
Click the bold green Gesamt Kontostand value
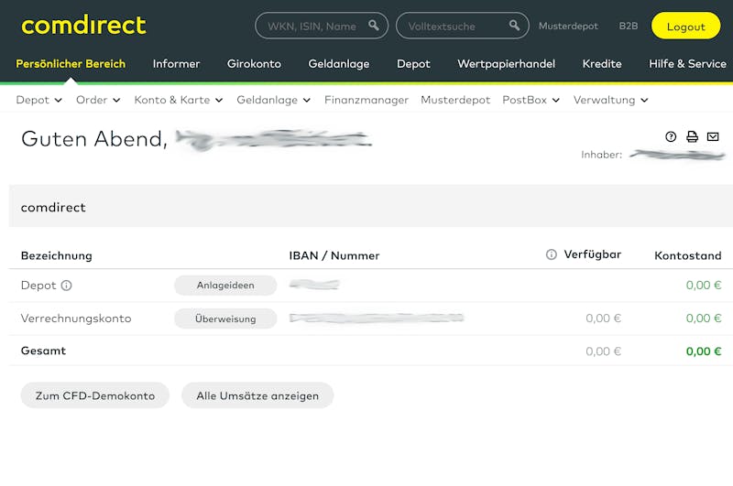pos(704,351)
